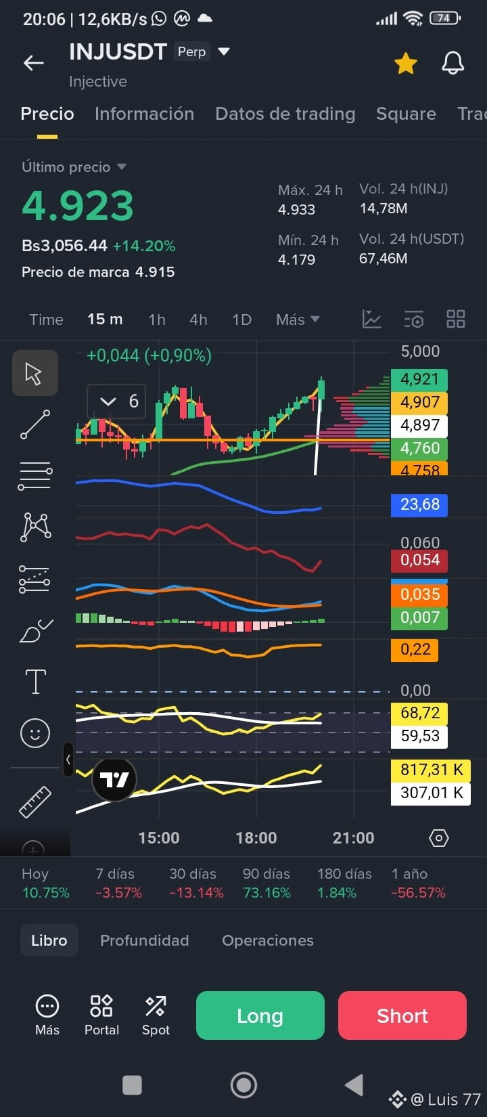
Task: Select the 1D interval
Action: pos(241,320)
